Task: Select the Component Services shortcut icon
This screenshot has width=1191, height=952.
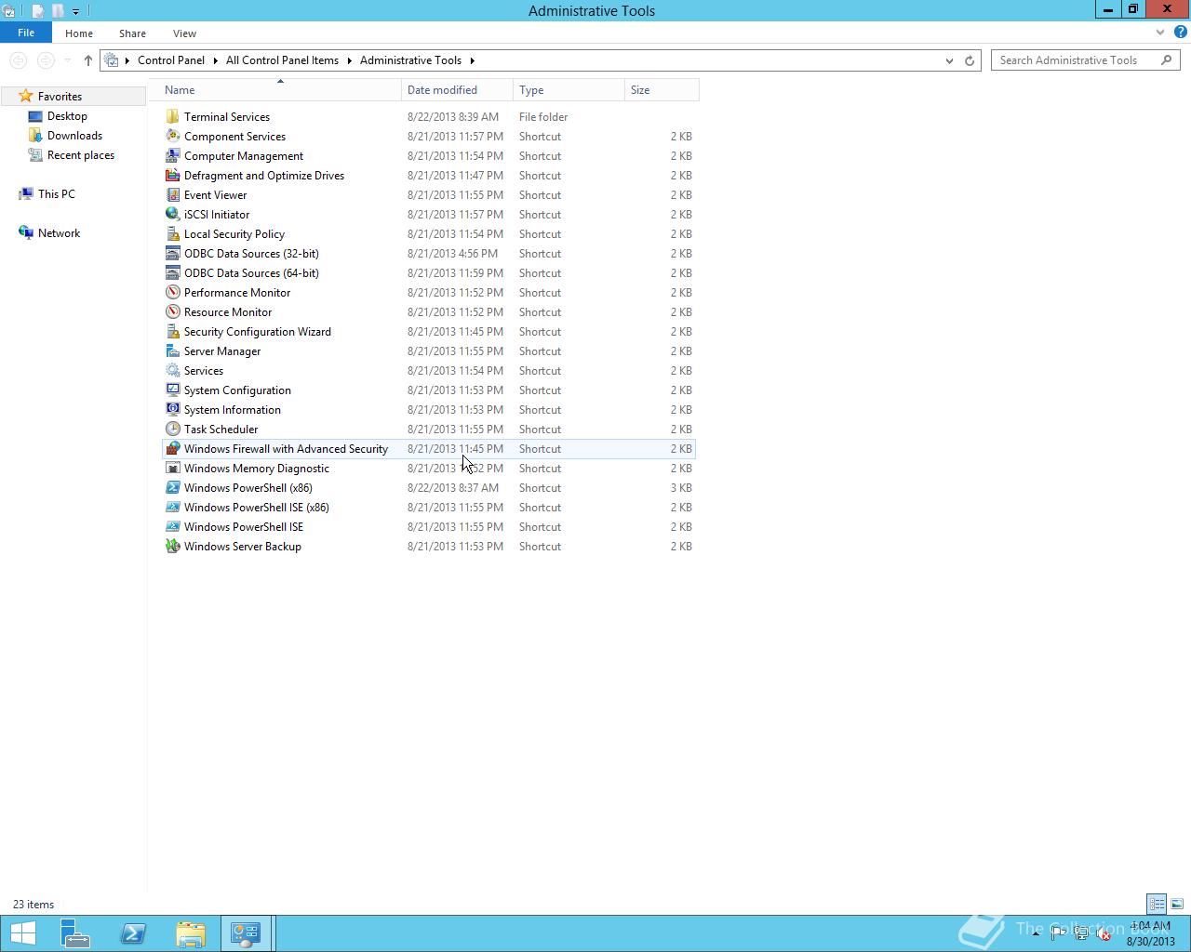Action: (x=172, y=136)
